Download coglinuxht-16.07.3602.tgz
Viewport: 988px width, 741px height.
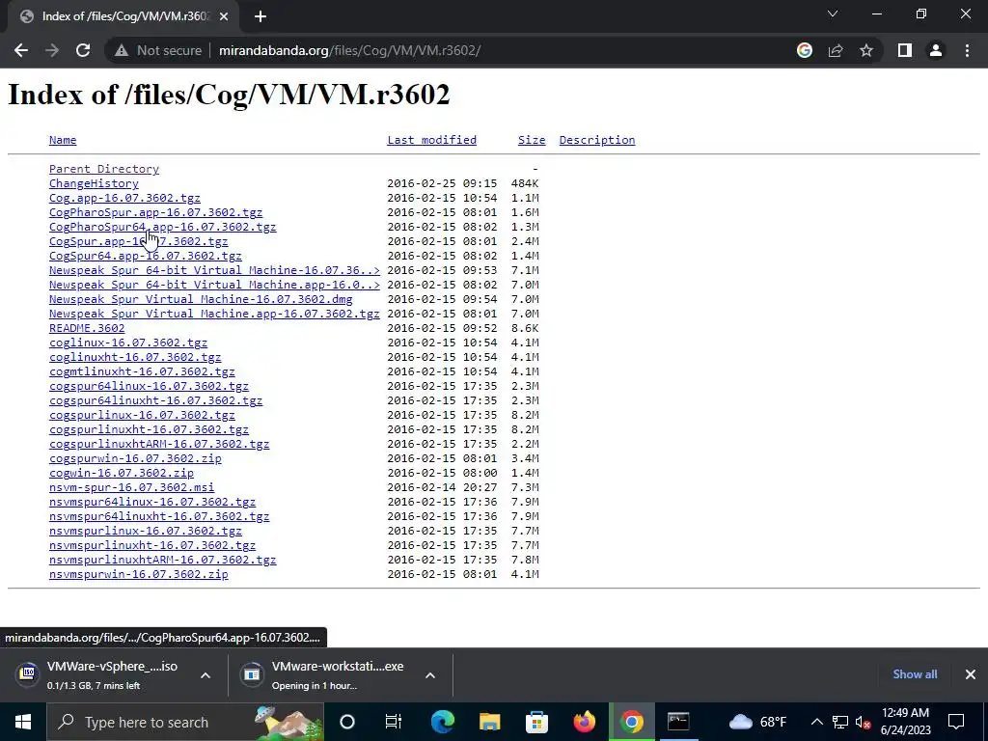click(x=135, y=357)
